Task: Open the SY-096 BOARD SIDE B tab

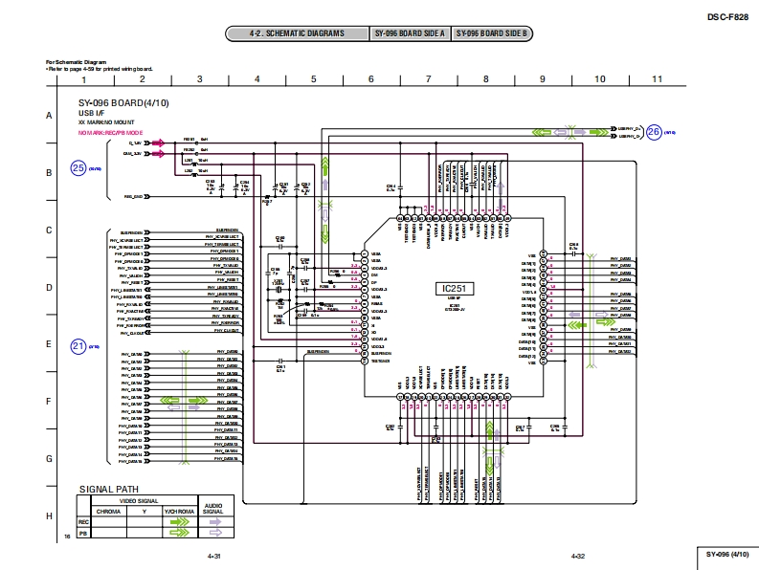Action: 492,33
